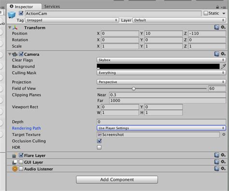Image resolution: width=229 pixels, height=191 pixels.
Task: Collapse the Camera component foldout
Action: tap(10, 54)
